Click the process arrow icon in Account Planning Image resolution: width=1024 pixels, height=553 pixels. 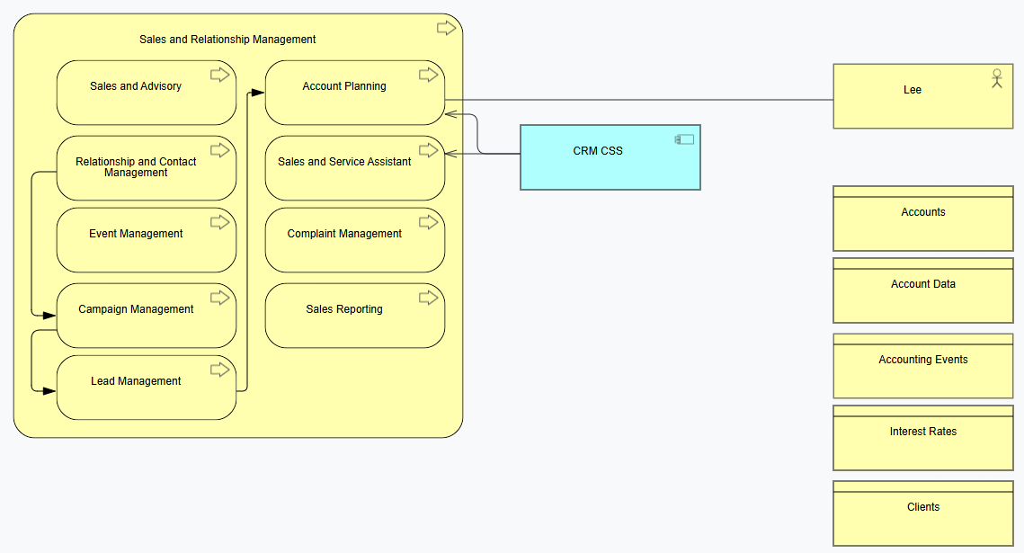tap(429, 76)
